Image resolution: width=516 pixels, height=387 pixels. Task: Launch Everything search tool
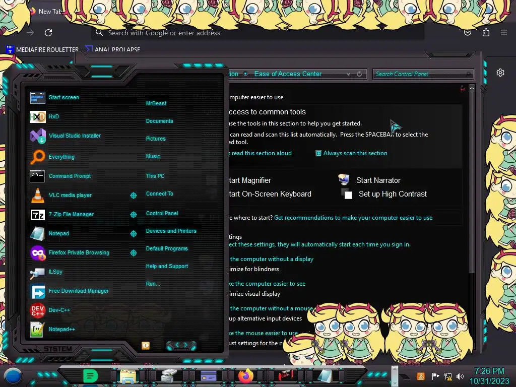tap(52, 157)
